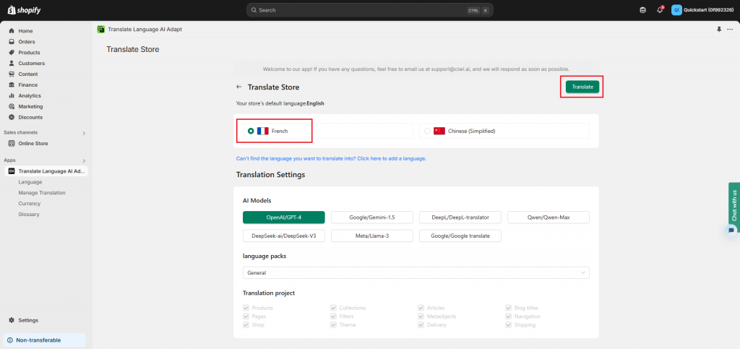Open the three-dots more actions menu
Viewport: 740px width, 349px height.
tap(729, 30)
